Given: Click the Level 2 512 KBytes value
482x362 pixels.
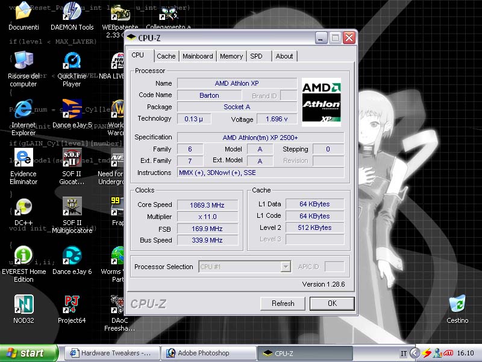Looking at the screenshot, I should [315, 227].
